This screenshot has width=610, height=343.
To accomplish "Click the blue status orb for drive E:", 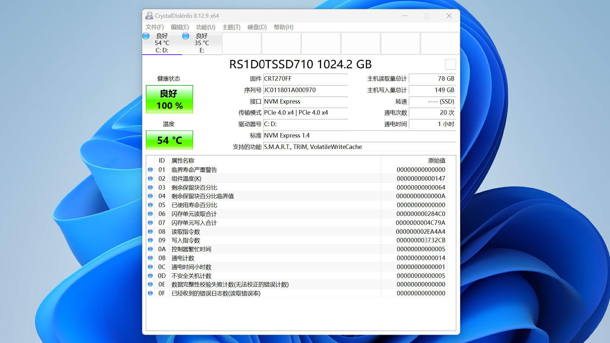I will (x=186, y=36).
